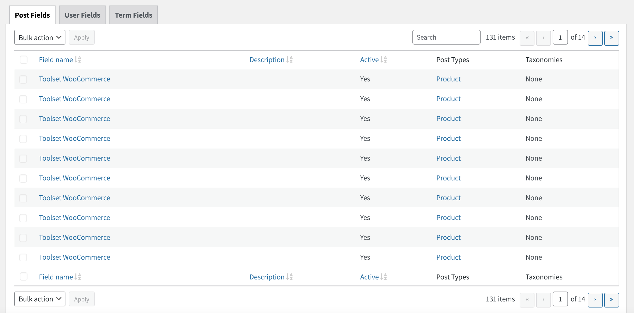Sort by the Active link in the footer
This screenshot has height=313, width=634.
pyautogui.click(x=369, y=277)
